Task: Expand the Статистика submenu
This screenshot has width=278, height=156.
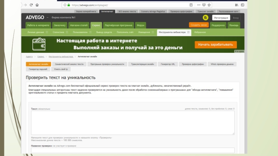Action: click(x=66, y=32)
